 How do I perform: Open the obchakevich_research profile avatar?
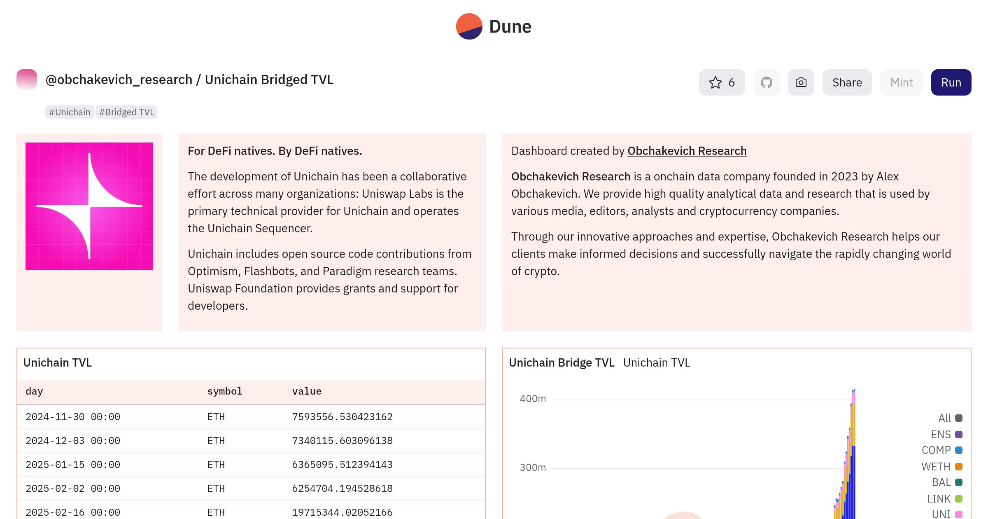pos(27,79)
